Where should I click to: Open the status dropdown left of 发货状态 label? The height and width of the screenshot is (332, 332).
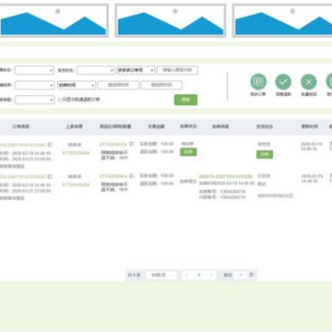[x=34, y=70]
